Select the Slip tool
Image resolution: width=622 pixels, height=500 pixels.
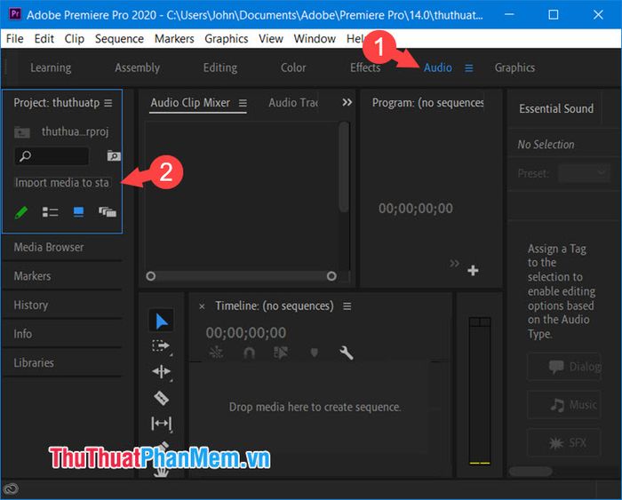coord(162,424)
